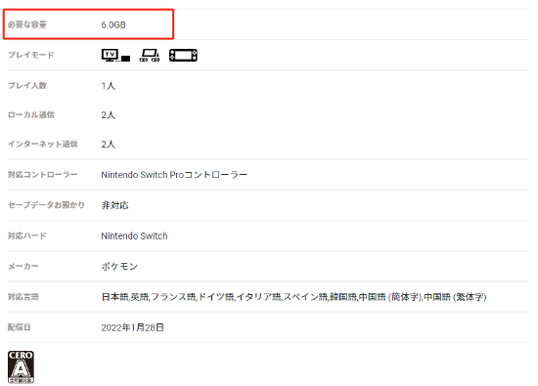Select the supported languages list text

pos(293,297)
